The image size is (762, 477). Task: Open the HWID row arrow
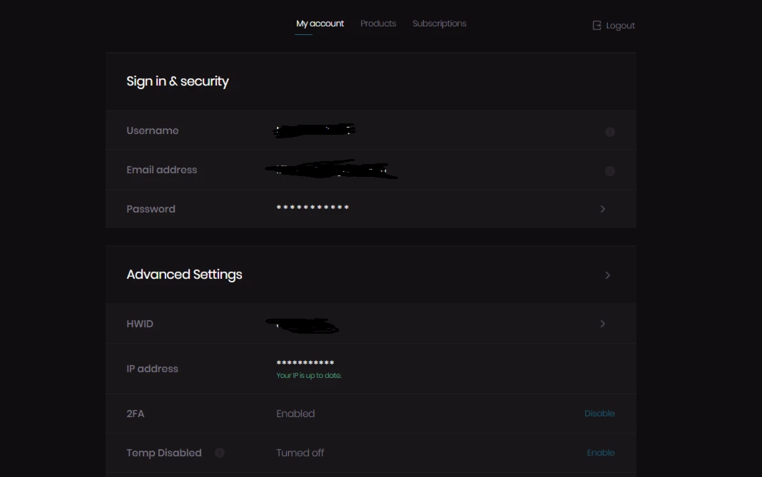(603, 324)
